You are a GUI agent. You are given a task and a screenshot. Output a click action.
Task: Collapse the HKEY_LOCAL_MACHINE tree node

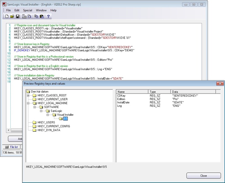[x=28, y=103]
